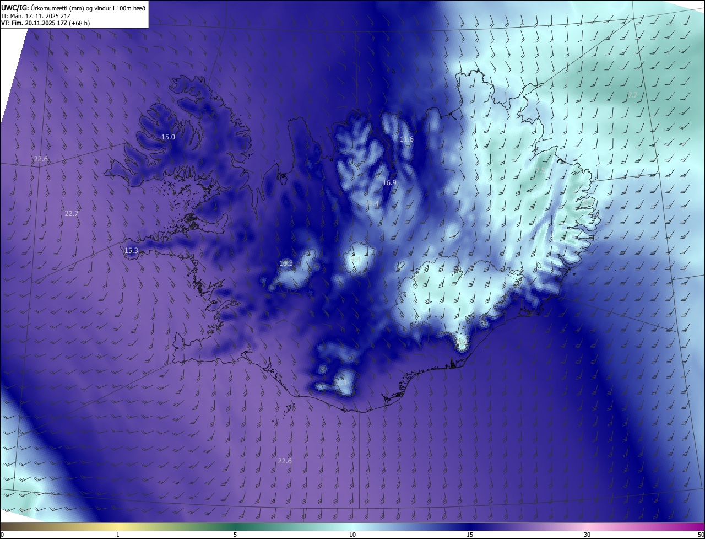Screen dimensions: 705x539
Task: Click the 5 tick on the colour scale
Action: [x=235, y=535]
